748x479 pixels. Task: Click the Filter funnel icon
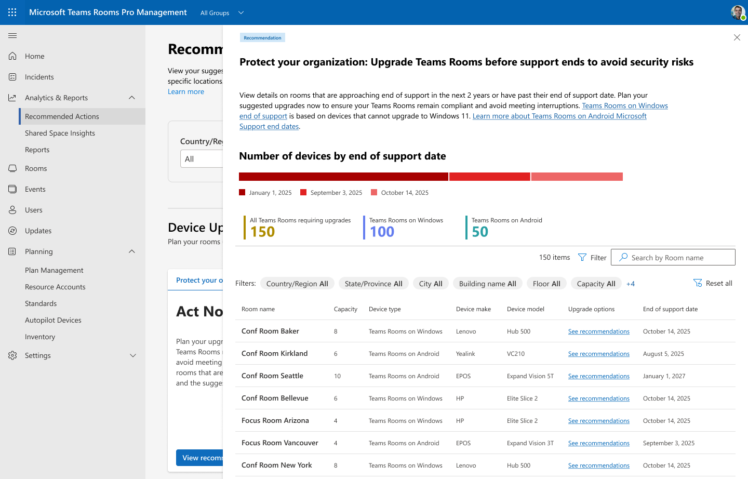tap(582, 258)
